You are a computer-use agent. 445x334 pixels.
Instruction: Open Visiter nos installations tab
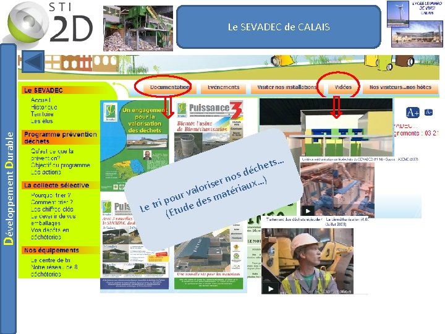287,87
